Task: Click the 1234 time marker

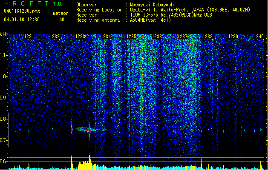Action: pyautogui.click(x=106, y=37)
